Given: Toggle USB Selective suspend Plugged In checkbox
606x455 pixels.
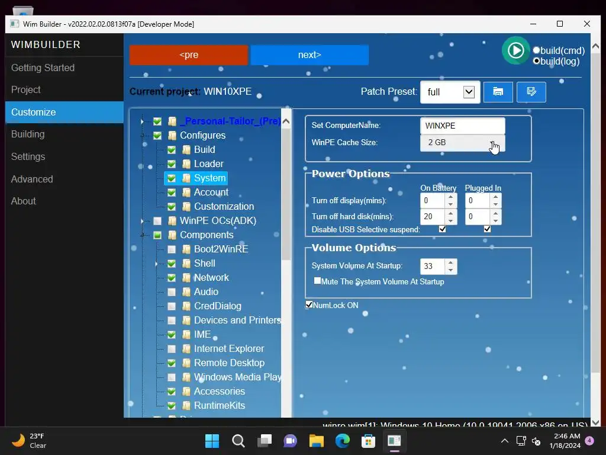Looking at the screenshot, I should (488, 229).
